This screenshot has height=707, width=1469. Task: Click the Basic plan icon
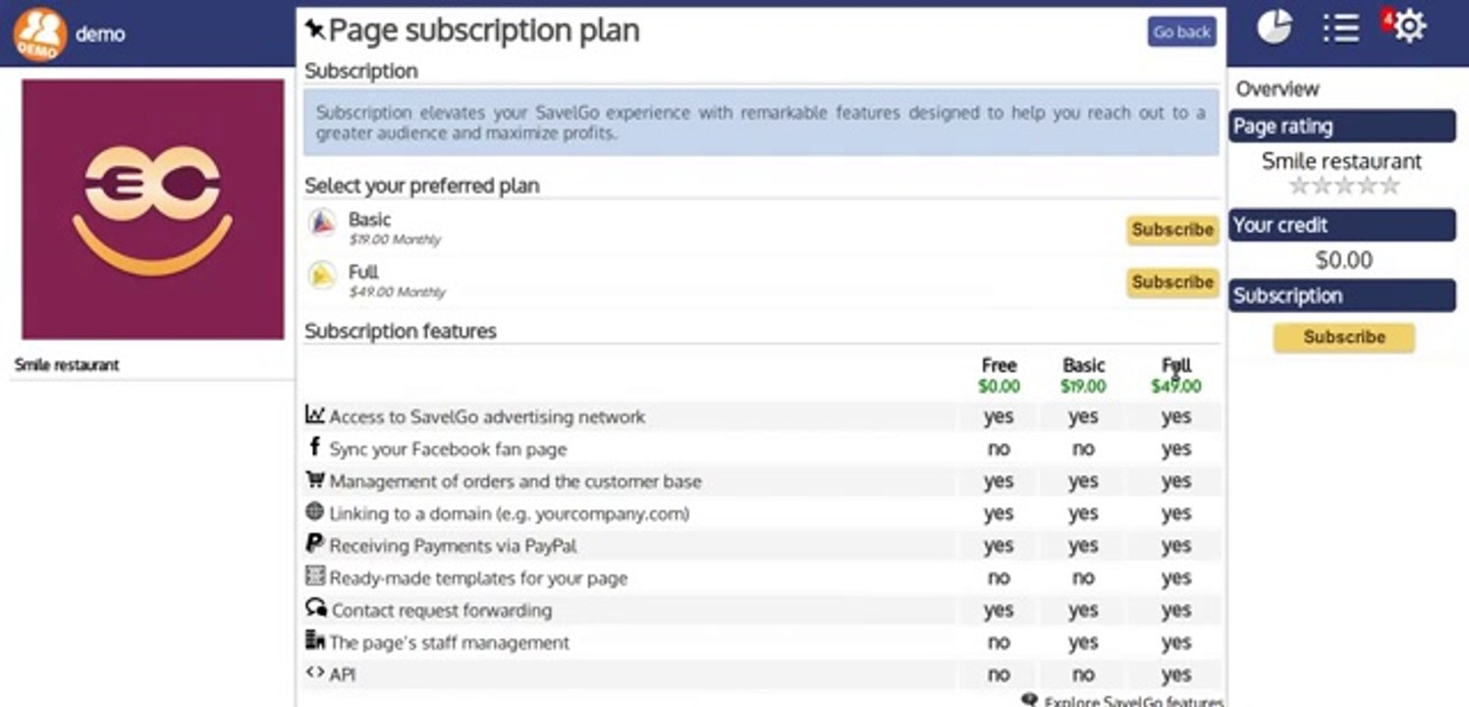[x=323, y=223]
